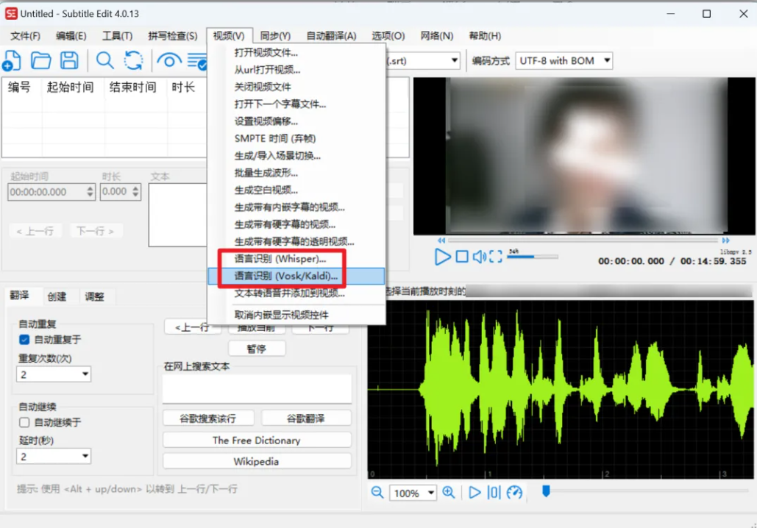Click 暂停 button

256,349
